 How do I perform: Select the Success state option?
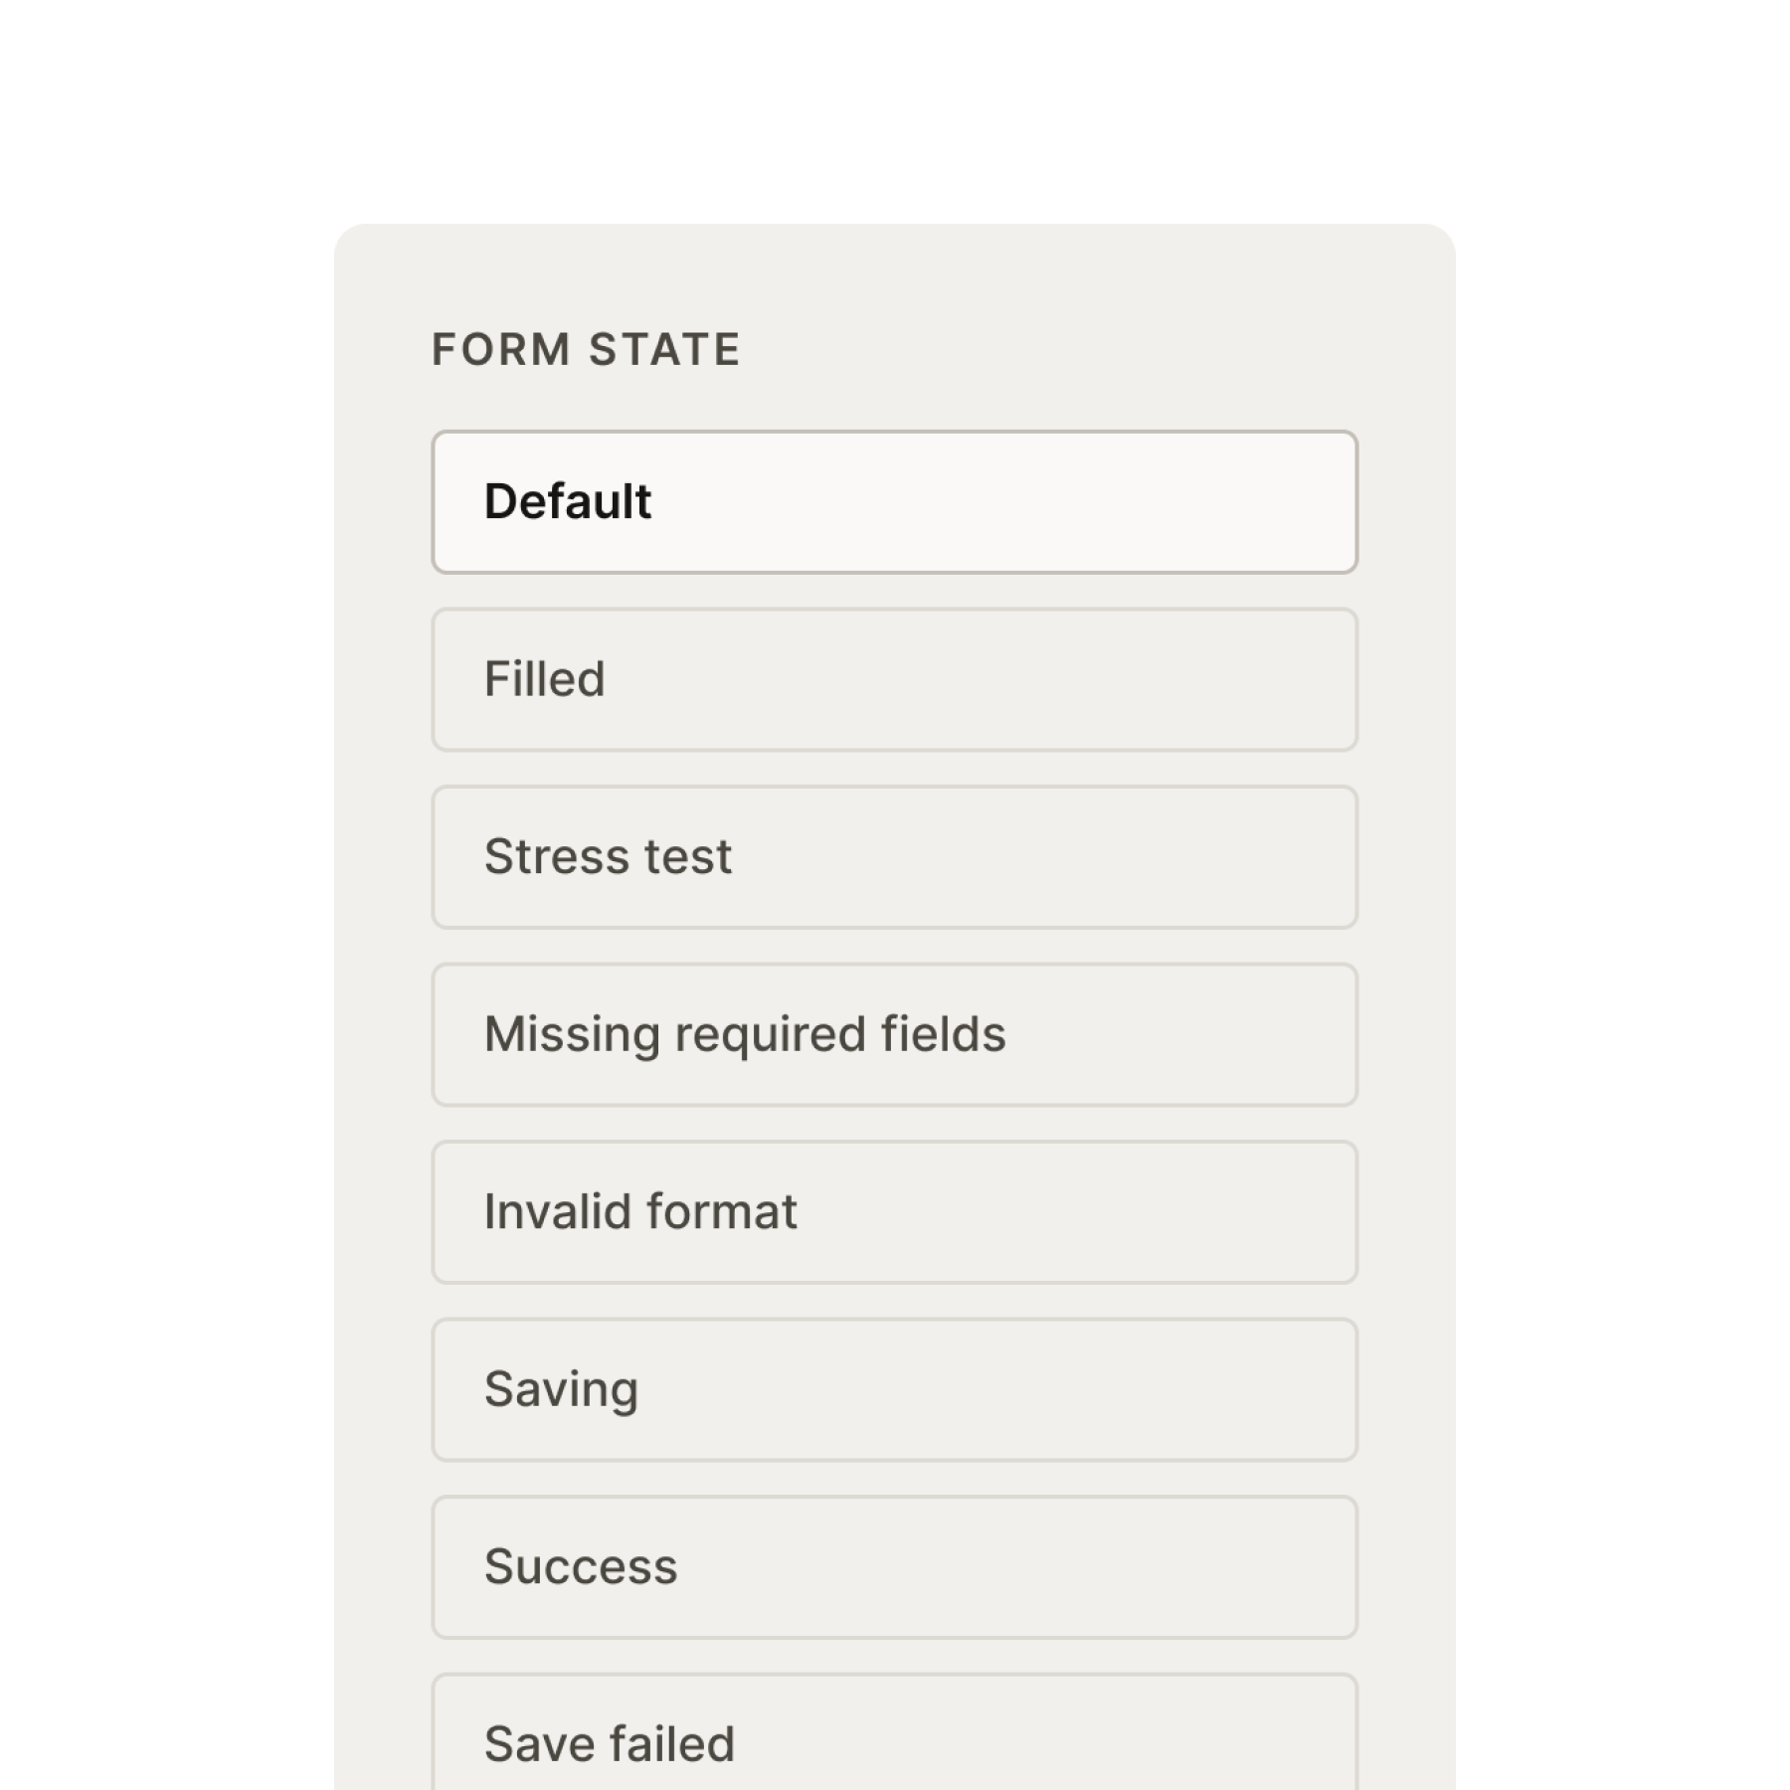point(894,1567)
